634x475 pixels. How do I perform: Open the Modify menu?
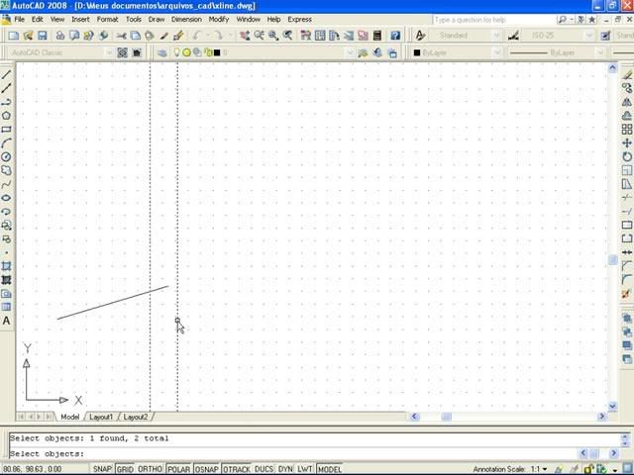[x=219, y=20]
